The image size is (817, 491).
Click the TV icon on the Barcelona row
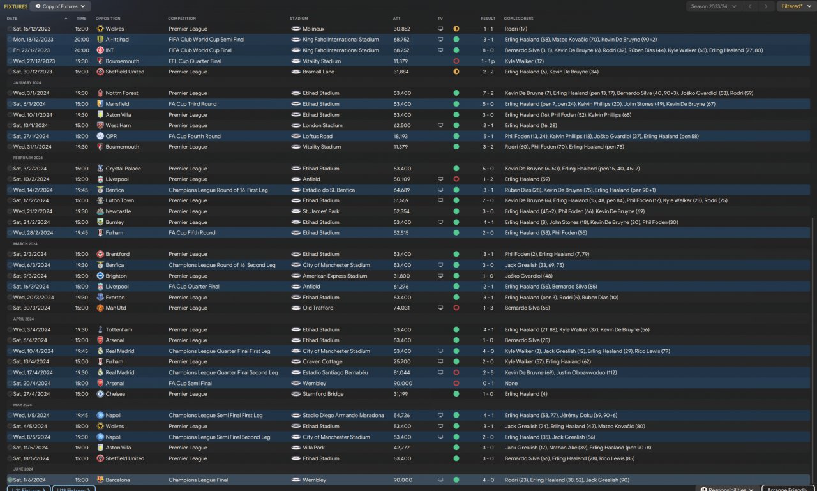[440, 480]
